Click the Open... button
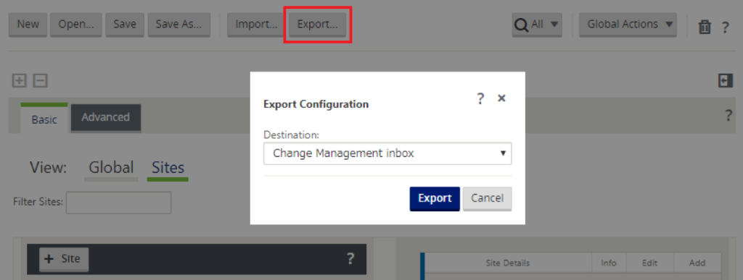This screenshot has height=280, width=743. 75,25
